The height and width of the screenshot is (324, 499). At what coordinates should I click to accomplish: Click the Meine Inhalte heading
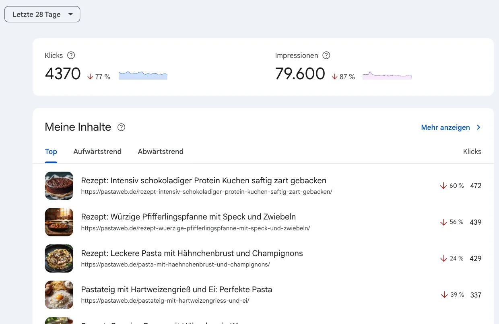tap(78, 127)
